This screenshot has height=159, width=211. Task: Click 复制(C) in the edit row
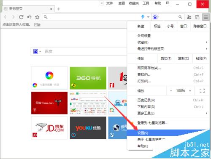click(184, 58)
